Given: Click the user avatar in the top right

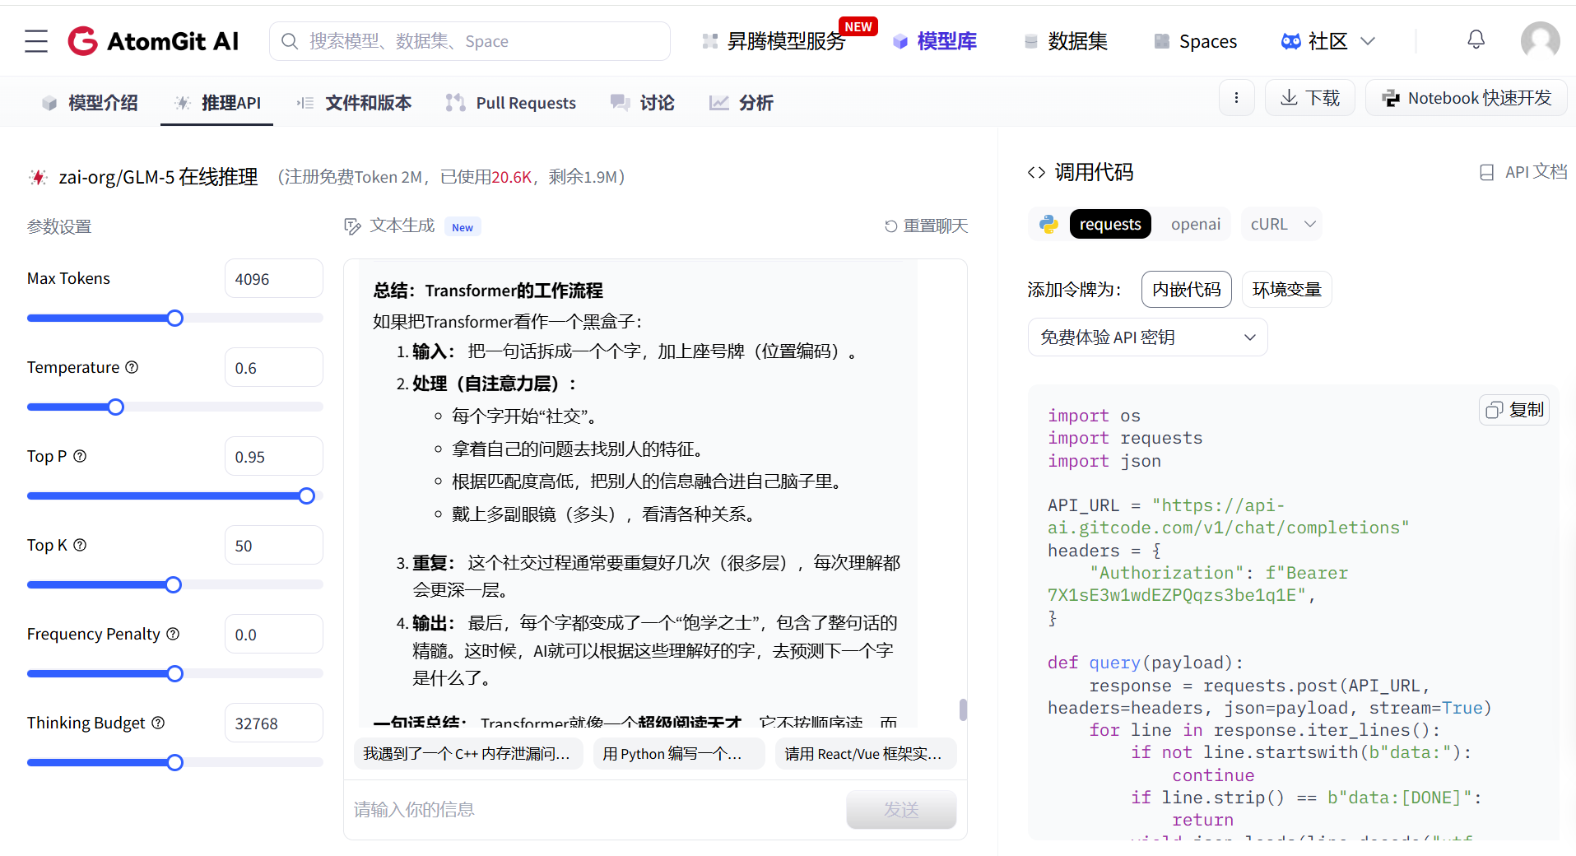Looking at the screenshot, I should pos(1540,40).
